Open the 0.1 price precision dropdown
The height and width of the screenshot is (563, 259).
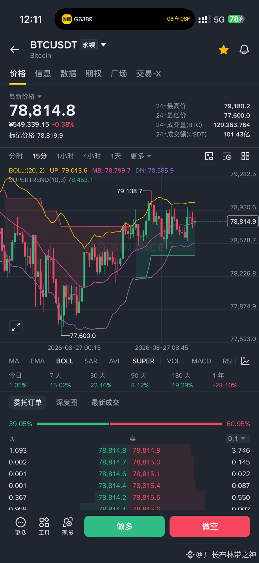238,439
